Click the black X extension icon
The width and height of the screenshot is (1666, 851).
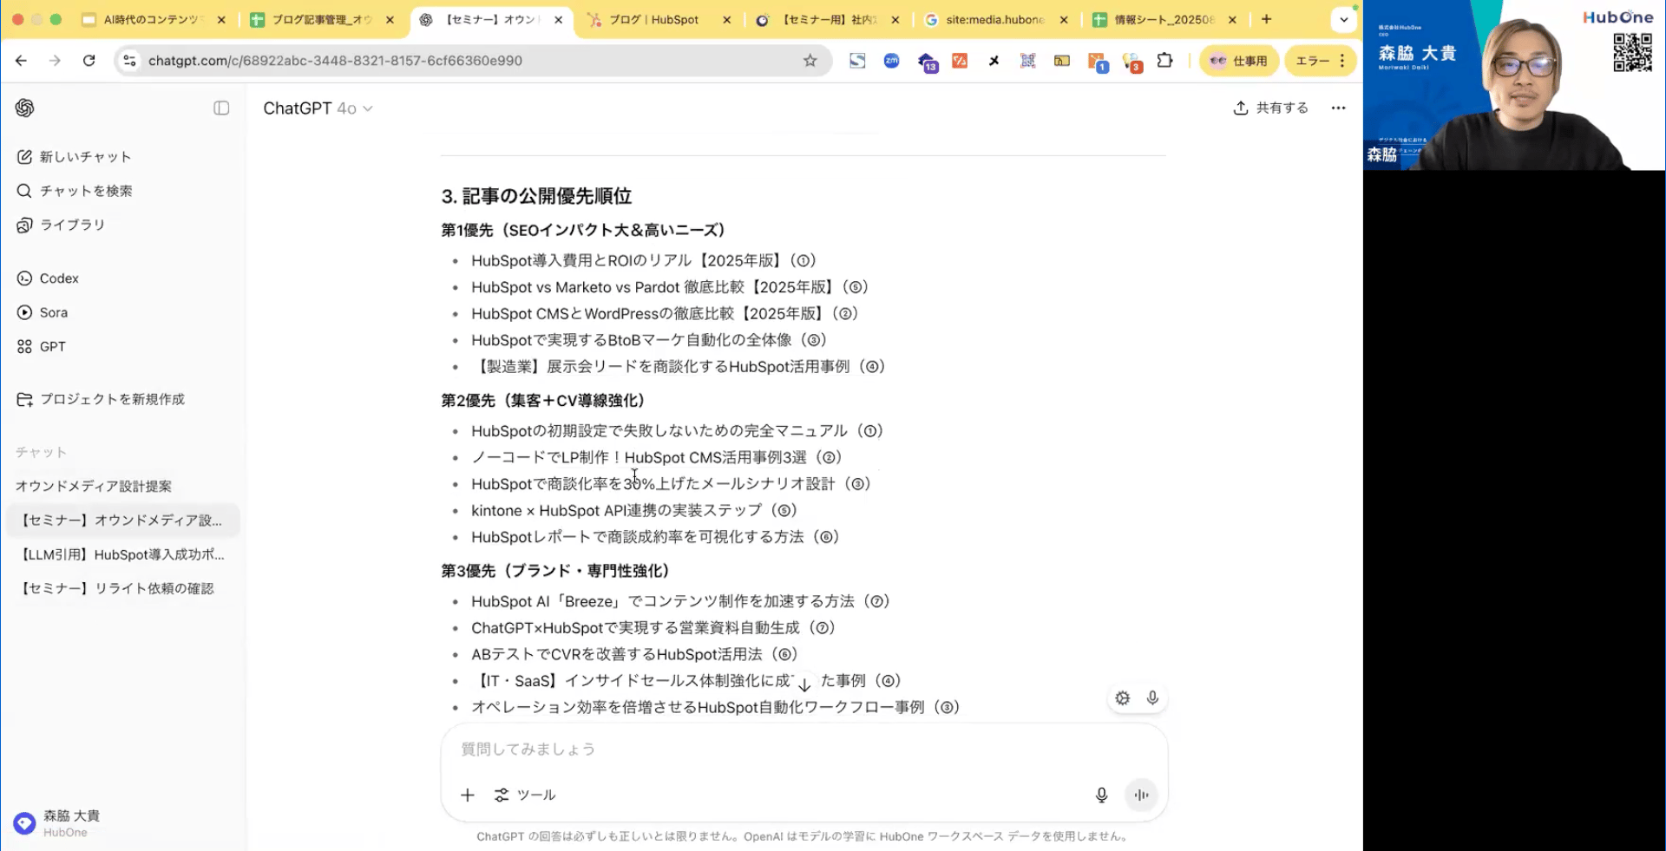point(994,61)
